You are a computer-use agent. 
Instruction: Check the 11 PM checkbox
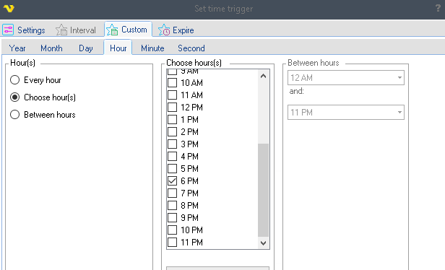coord(172,243)
